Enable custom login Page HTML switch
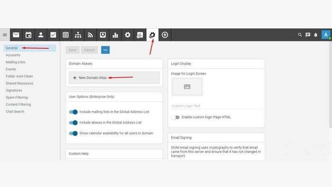Image resolution: width=332 pixels, height=187 pixels. [x=175, y=117]
